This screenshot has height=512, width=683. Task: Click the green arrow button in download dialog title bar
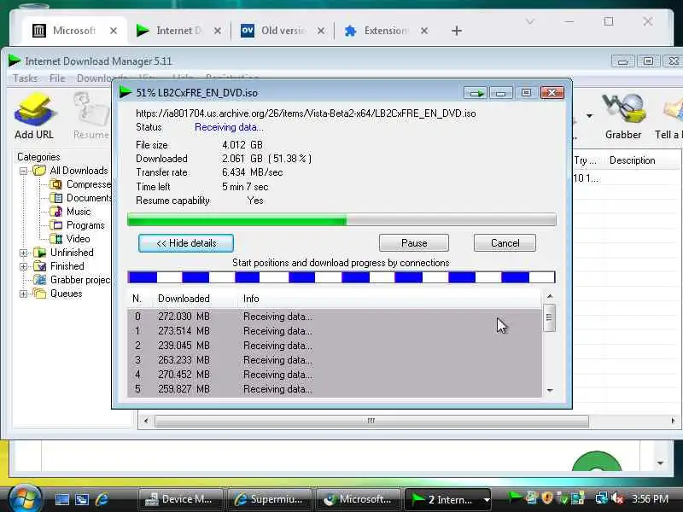click(x=476, y=93)
